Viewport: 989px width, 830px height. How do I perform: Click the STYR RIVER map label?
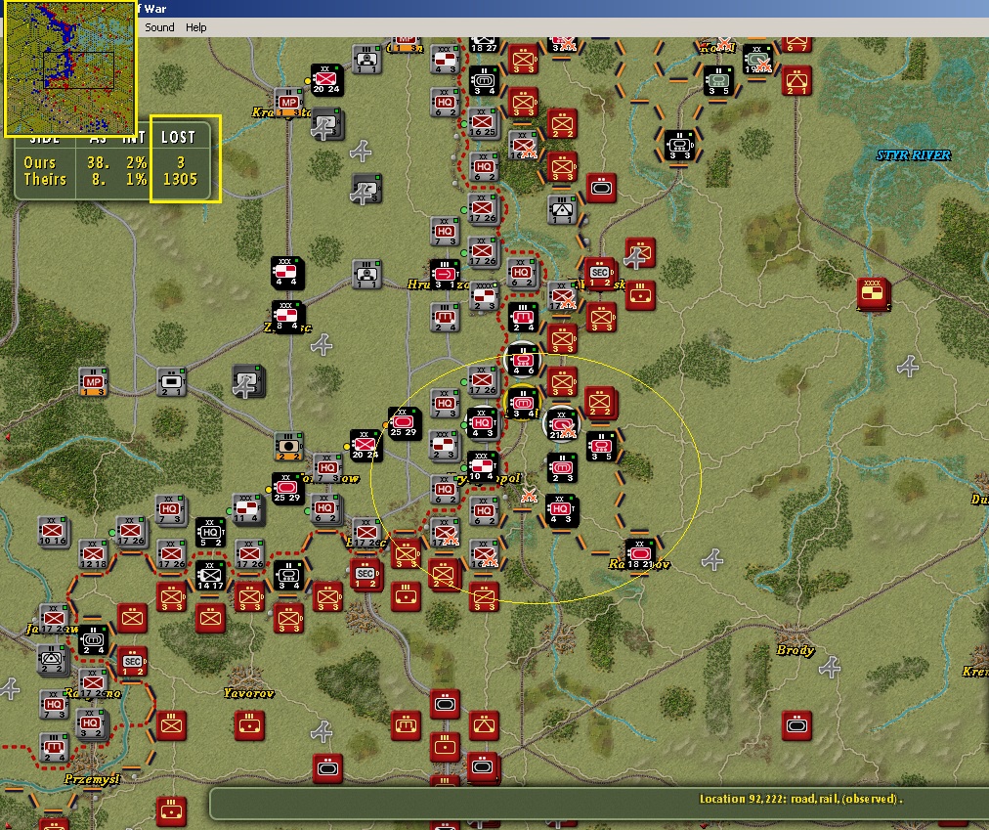click(x=913, y=155)
